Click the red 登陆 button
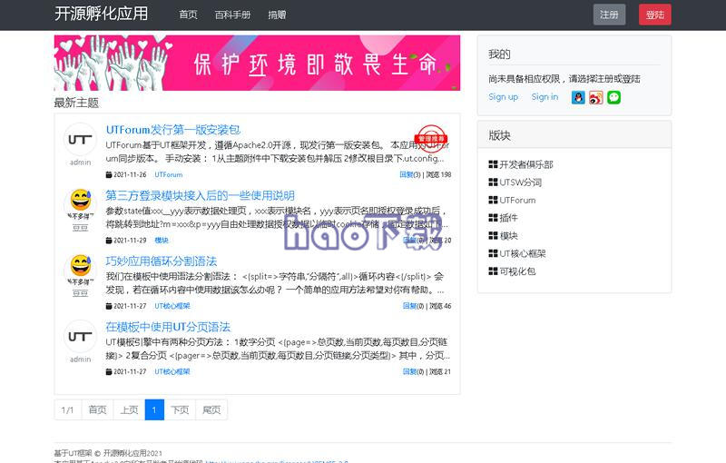Screen dimensions: 726x463 point(654,15)
